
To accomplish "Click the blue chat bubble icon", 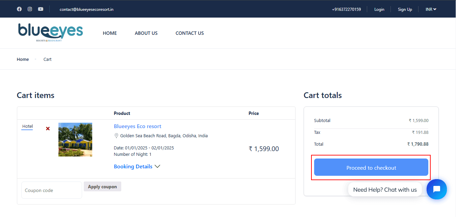I will point(436,189).
